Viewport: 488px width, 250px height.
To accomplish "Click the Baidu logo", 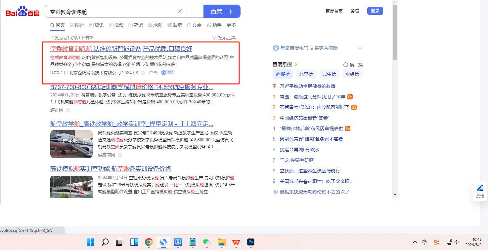I will (x=22, y=12).
